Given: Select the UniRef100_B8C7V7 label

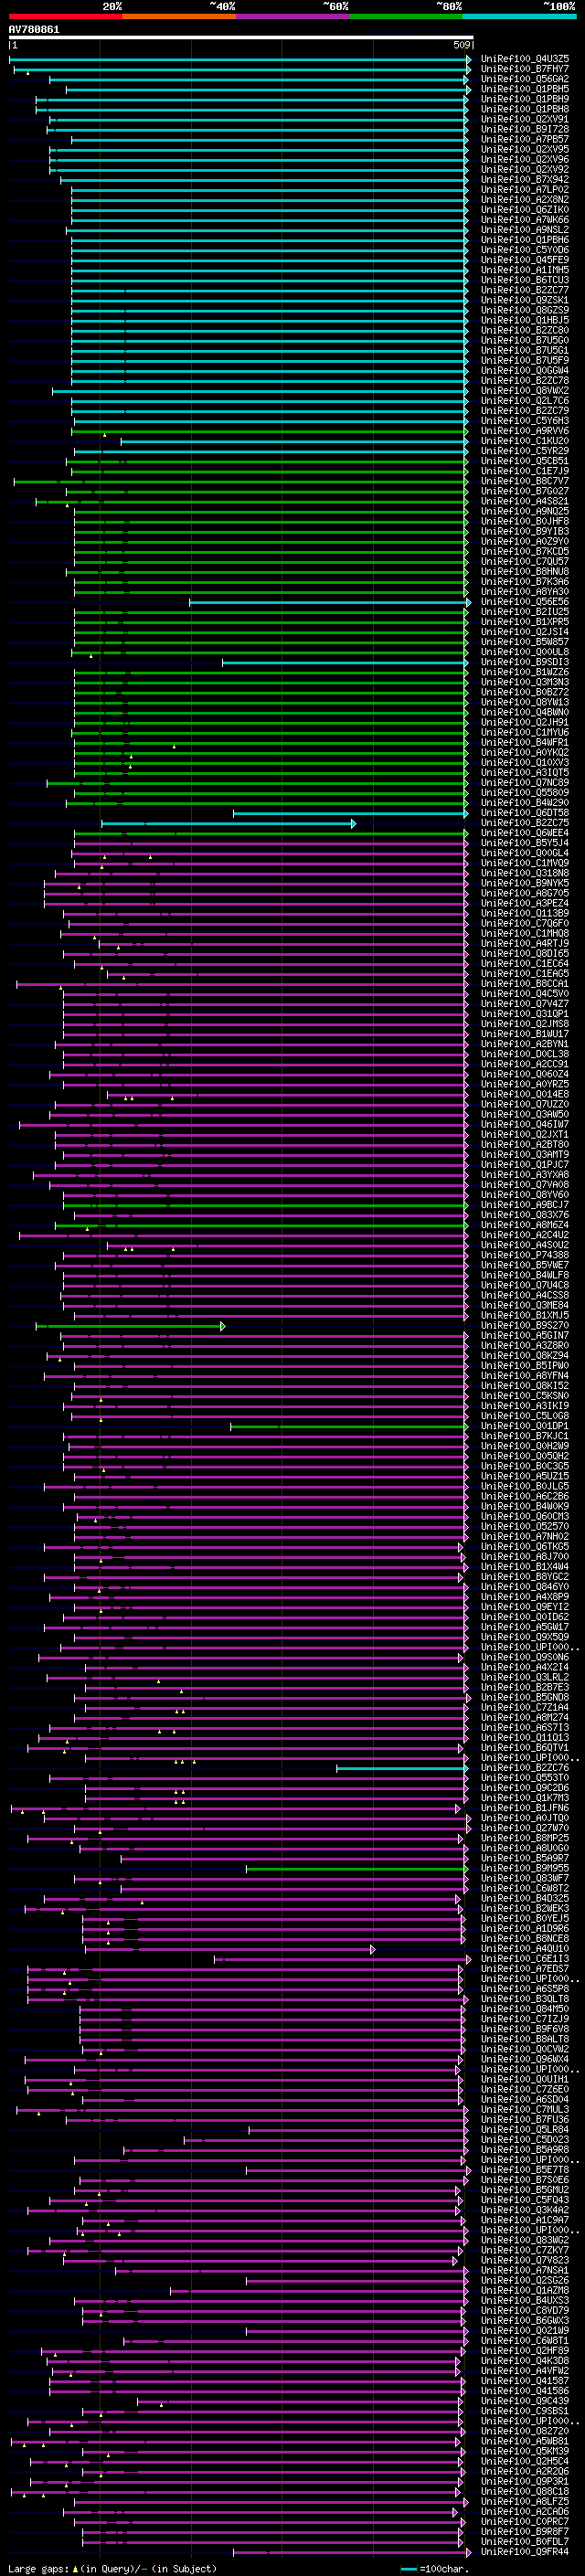Looking at the screenshot, I should [525, 481].
